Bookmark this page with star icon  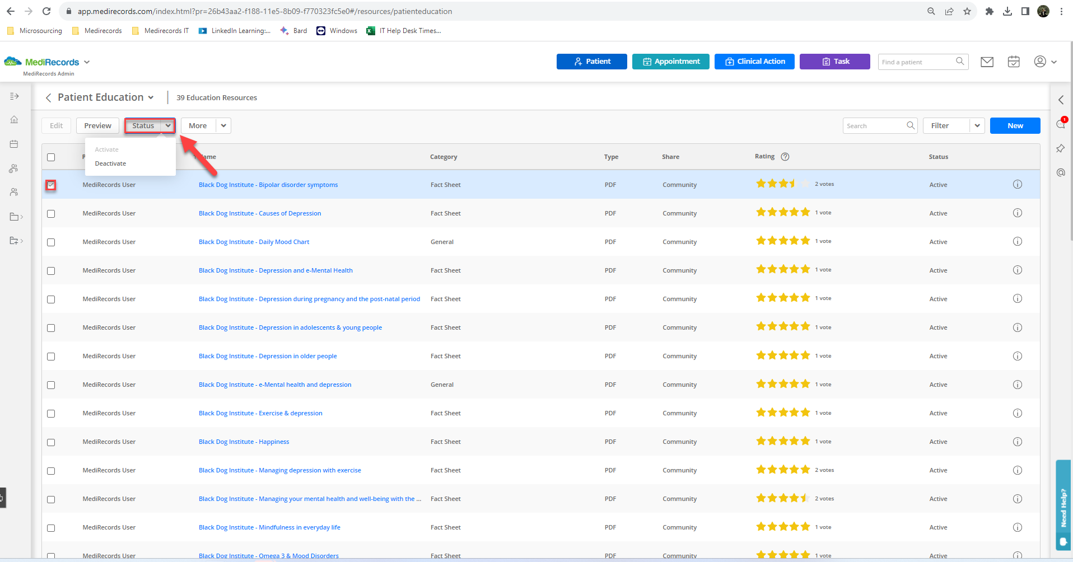click(967, 11)
